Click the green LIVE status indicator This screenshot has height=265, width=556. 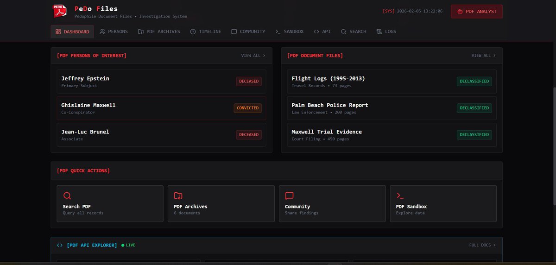[x=128, y=245]
